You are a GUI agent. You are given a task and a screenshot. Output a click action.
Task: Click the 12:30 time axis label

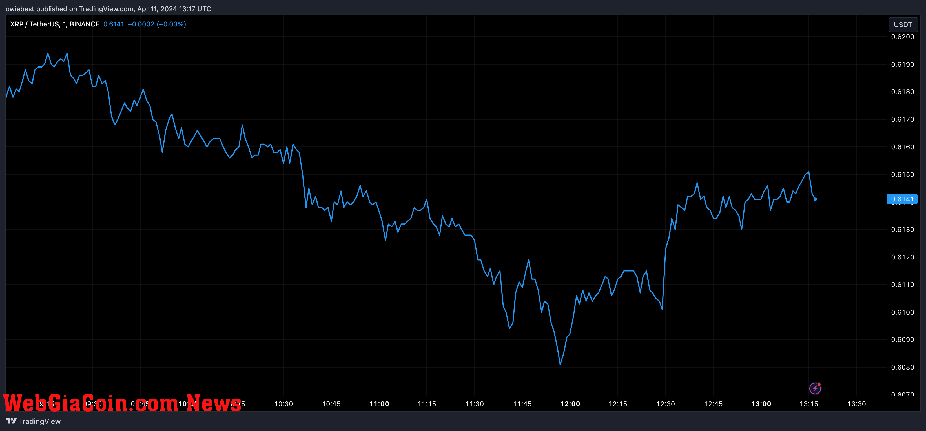pos(665,404)
